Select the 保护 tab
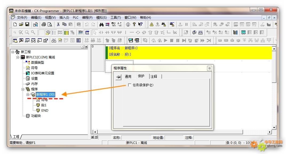 click(141, 76)
